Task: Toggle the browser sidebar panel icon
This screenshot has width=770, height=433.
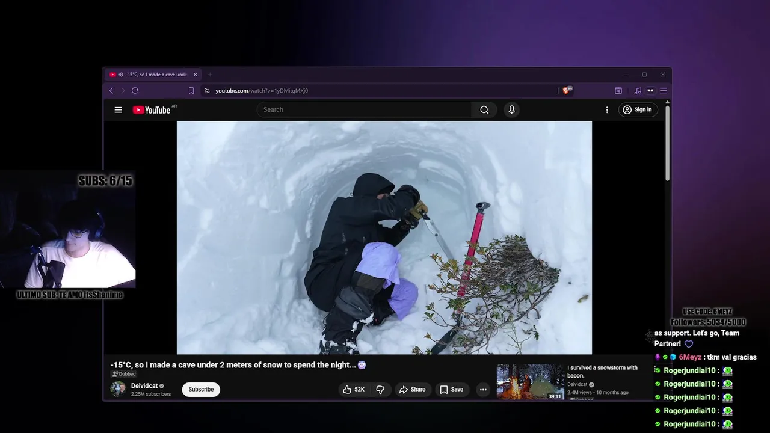Action: [x=618, y=91]
